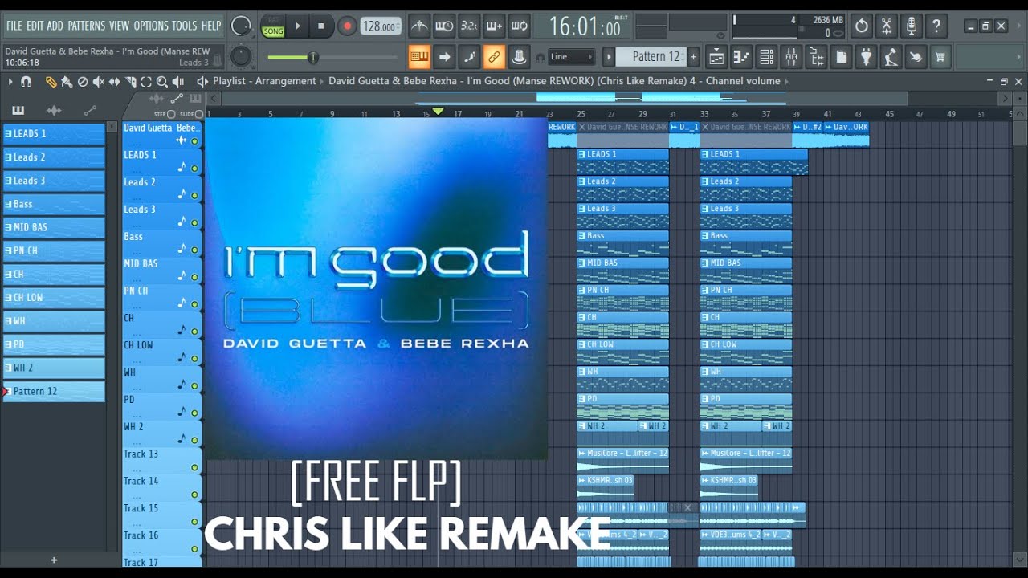This screenshot has height=578, width=1028.
Task: Open the PATTERNS menu
Action: tap(86, 26)
